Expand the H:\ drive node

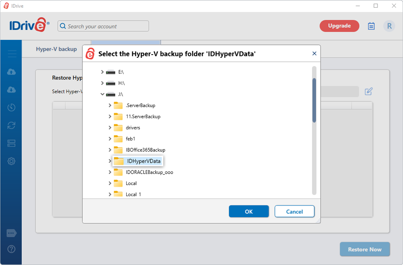pyautogui.click(x=102, y=83)
